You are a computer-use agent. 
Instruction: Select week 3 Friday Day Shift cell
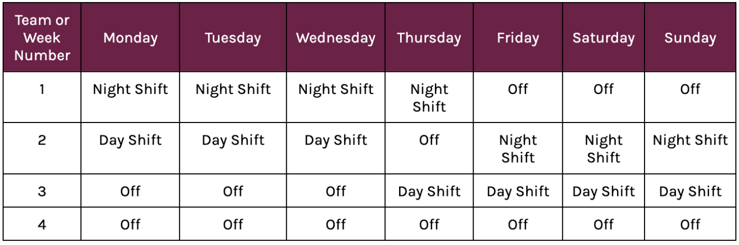518,191
